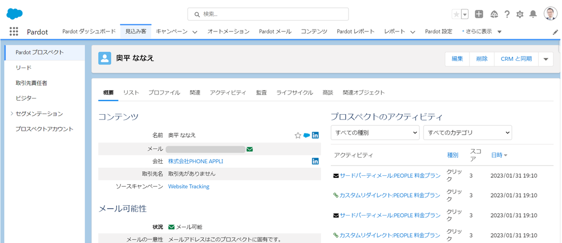Switch to the プロファイル tab
The image size is (562, 243).
164,92
